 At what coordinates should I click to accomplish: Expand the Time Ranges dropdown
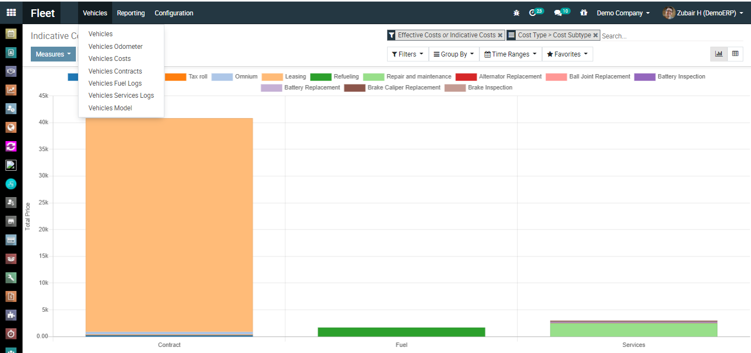510,54
